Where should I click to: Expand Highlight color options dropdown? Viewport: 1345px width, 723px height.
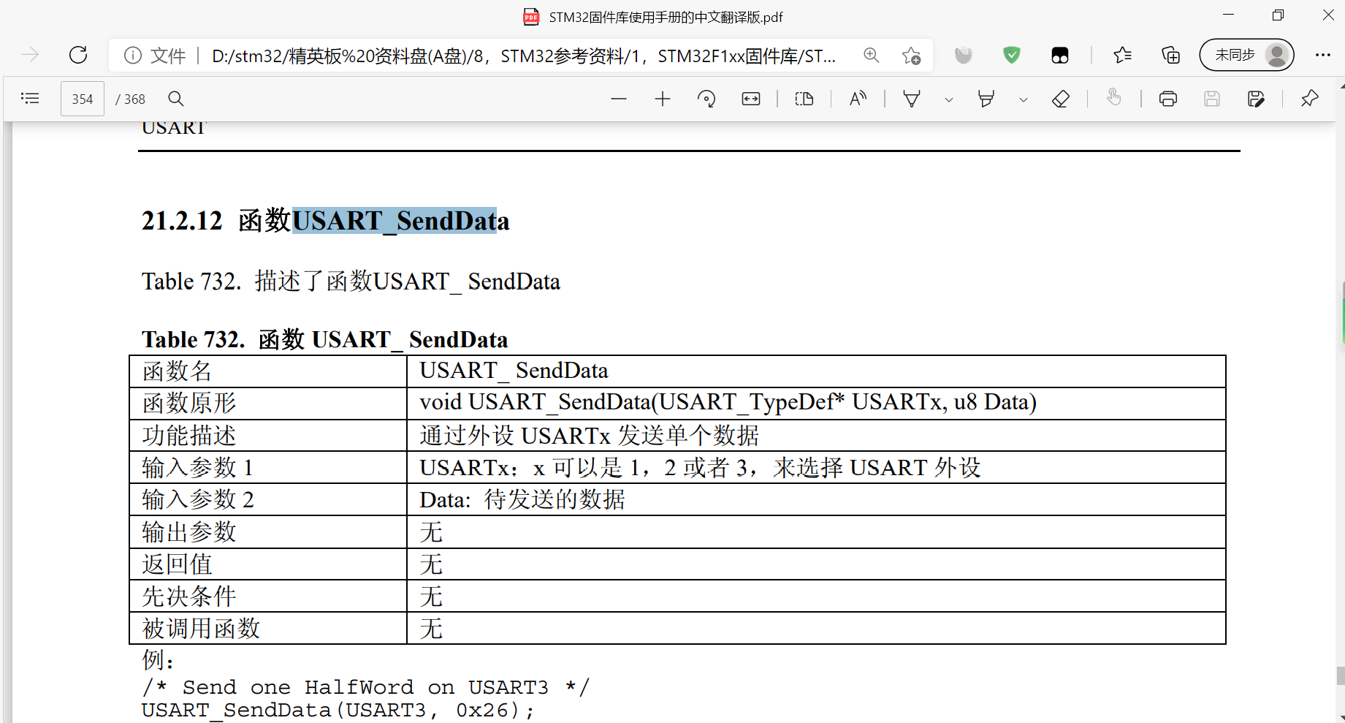(1024, 99)
